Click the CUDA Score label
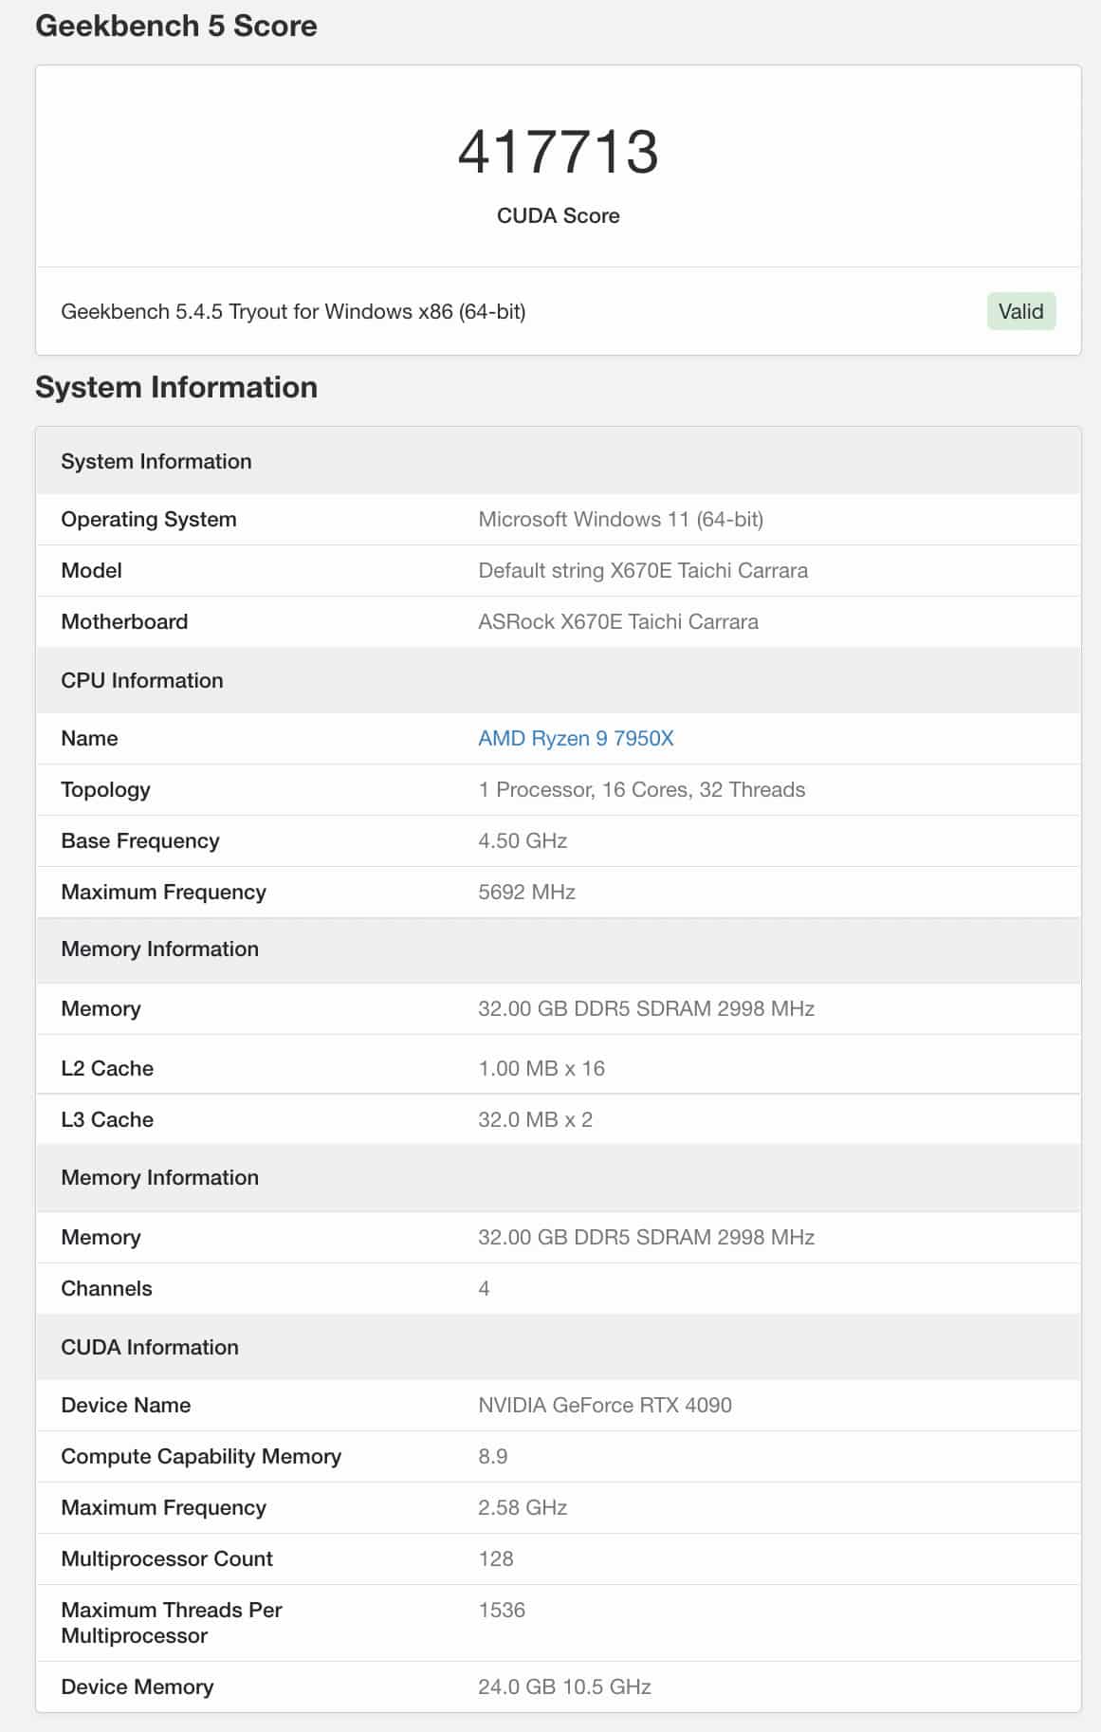Image resolution: width=1101 pixels, height=1732 pixels. tap(558, 215)
